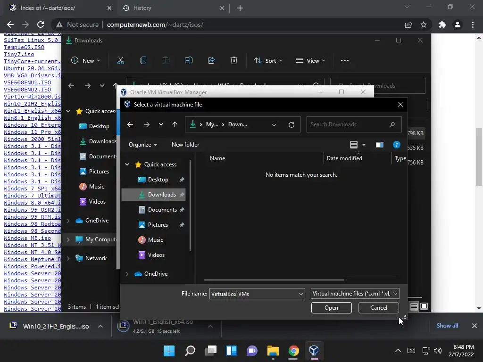
Task: Click the TempleOS.ISO link
Action: (24, 47)
